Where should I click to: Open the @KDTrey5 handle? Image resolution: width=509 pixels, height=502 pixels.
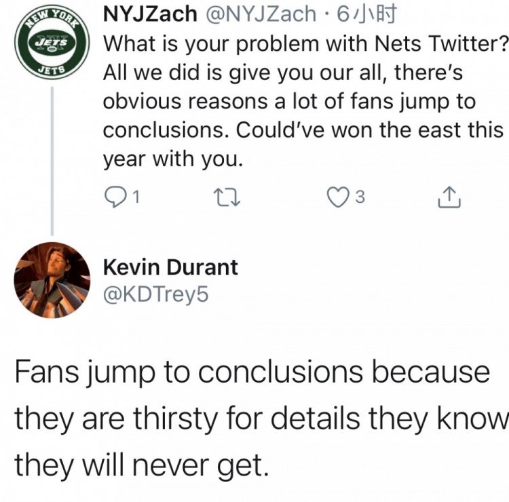153,293
